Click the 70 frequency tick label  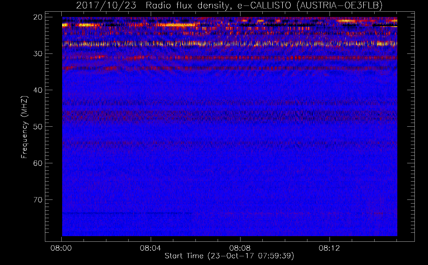38,200
